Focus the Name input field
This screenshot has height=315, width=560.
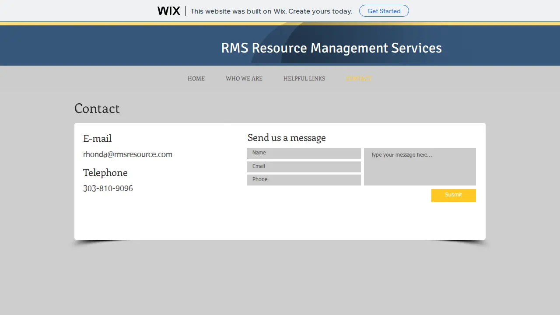[304, 153]
